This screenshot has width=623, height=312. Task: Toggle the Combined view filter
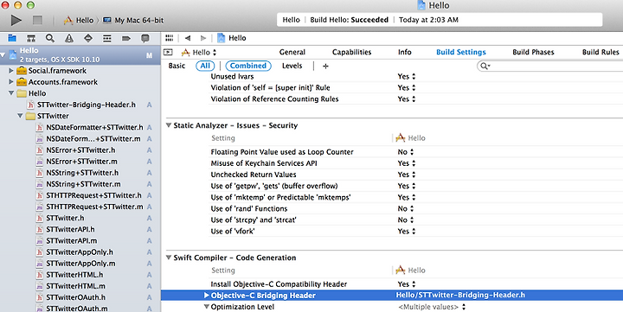point(248,66)
